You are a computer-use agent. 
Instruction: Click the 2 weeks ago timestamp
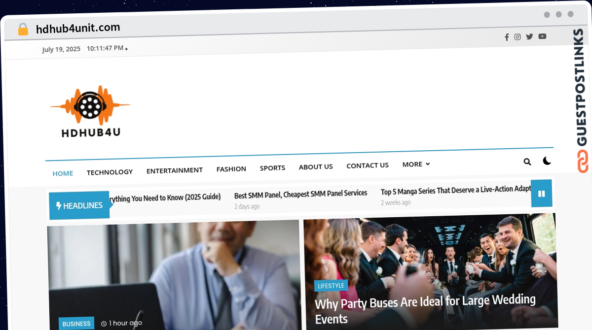click(x=396, y=202)
